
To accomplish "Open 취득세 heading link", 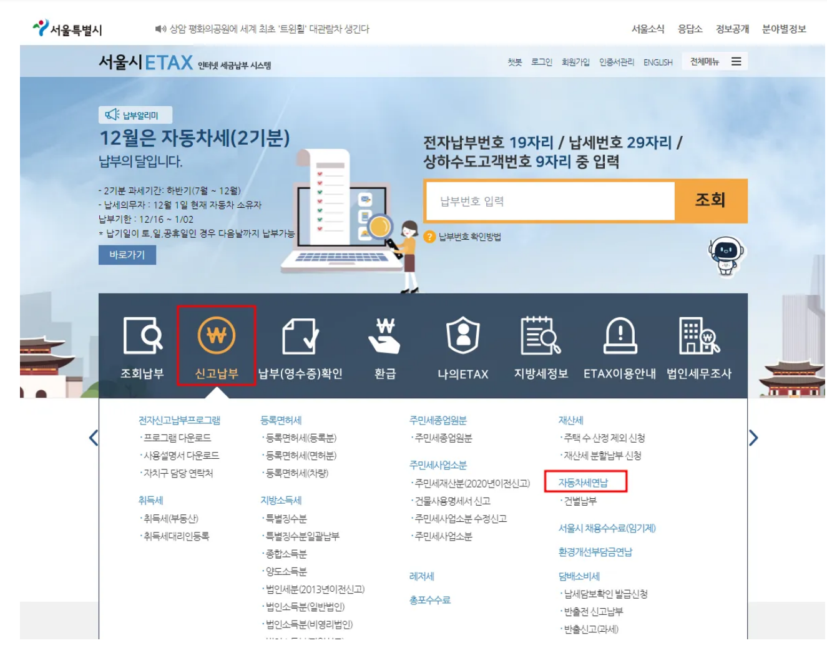I will click(x=150, y=500).
